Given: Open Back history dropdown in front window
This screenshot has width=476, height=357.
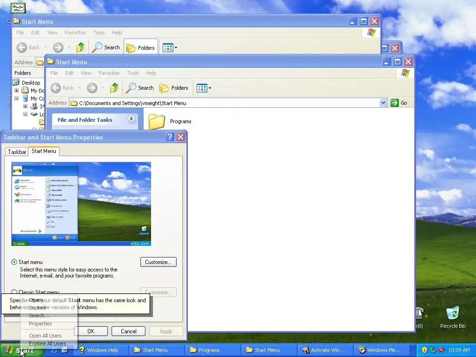Looking at the screenshot, I should pyautogui.click(x=79, y=88).
